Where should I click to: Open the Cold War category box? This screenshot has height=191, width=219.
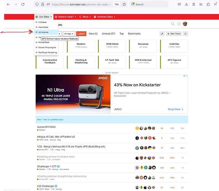pos(174,46)
